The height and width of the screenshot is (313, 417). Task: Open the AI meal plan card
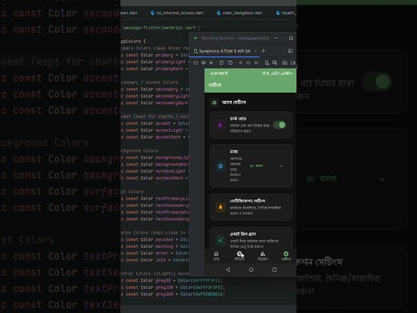tap(251, 238)
